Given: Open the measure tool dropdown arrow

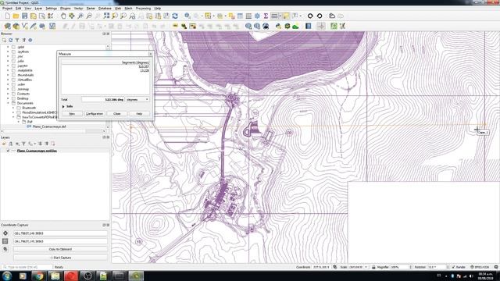Looking at the screenshot, I should [280, 16].
